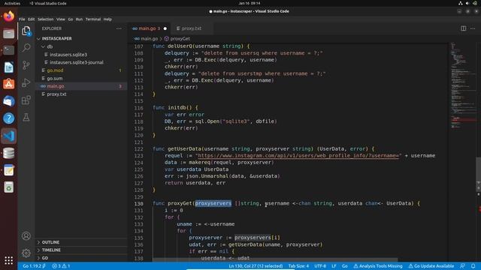
Task: Launch Firefox from the Ubuntu dock
Action: [8, 16]
